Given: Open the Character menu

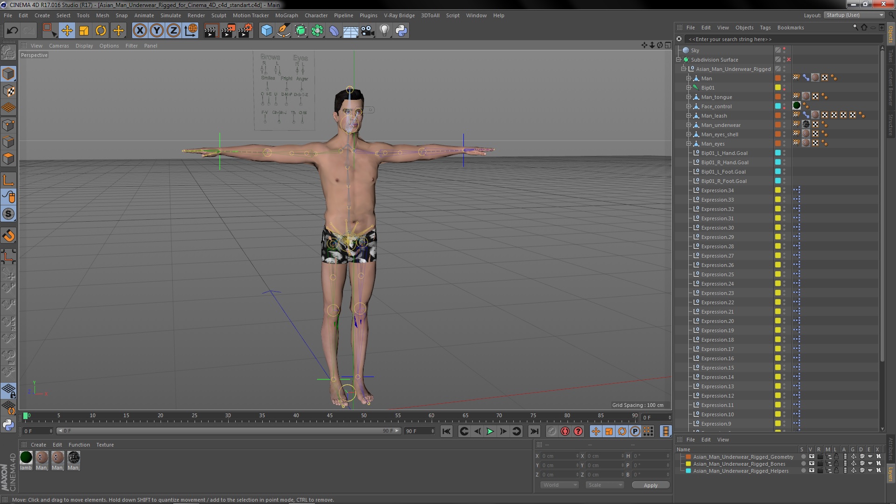Looking at the screenshot, I should [316, 15].
